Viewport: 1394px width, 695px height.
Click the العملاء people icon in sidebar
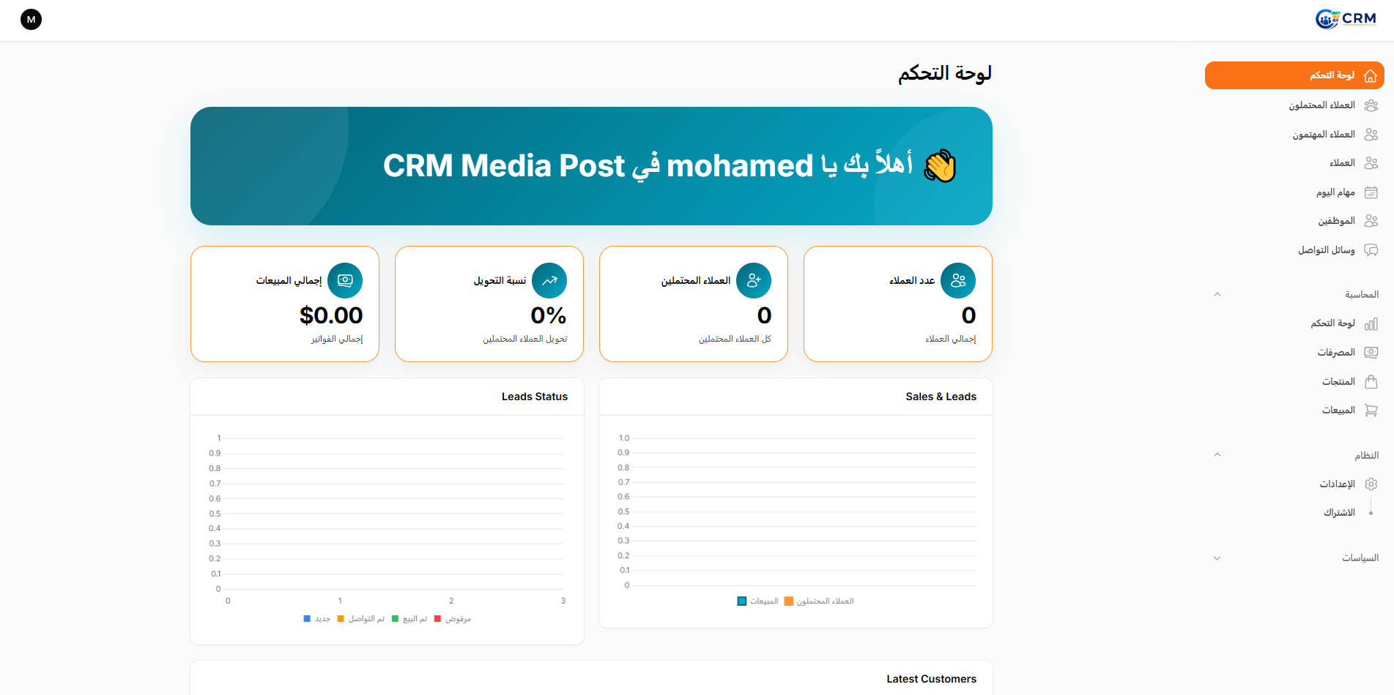pos(1371,163)
